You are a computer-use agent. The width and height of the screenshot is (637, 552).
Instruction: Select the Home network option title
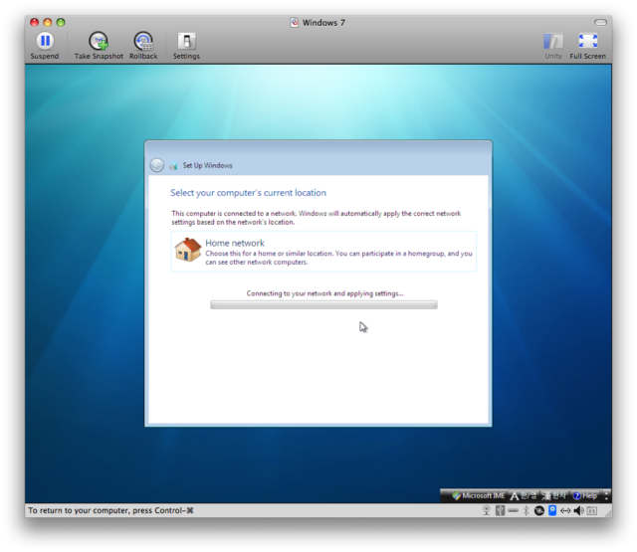pyautogui.click(x=235, y=243)
